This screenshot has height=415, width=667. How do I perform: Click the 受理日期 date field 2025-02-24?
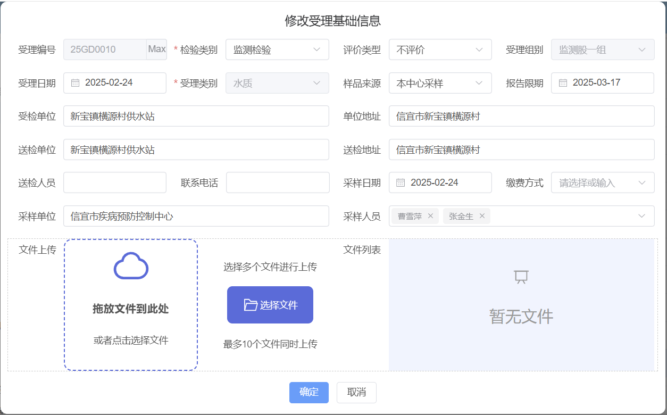click(115, 83)
